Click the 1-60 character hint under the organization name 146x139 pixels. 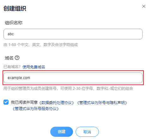point(41,45)
